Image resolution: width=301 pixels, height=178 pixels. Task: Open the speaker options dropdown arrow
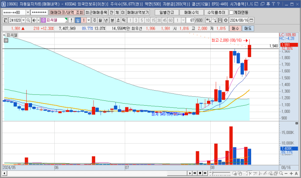(38, 20)
